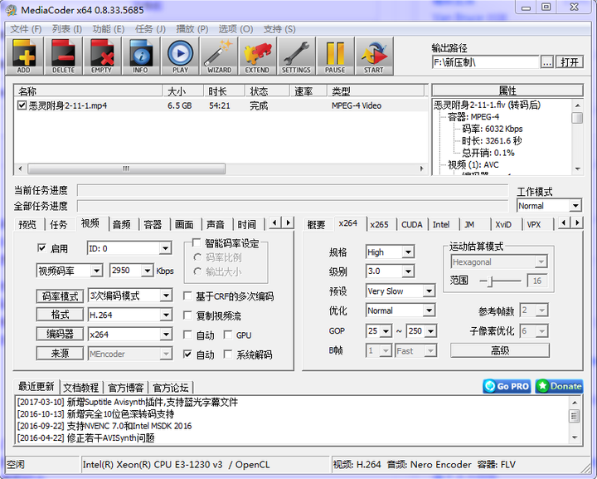Toggle the GPU checkbox
Viewport: 597px width, 479px height.
point(228,335)
